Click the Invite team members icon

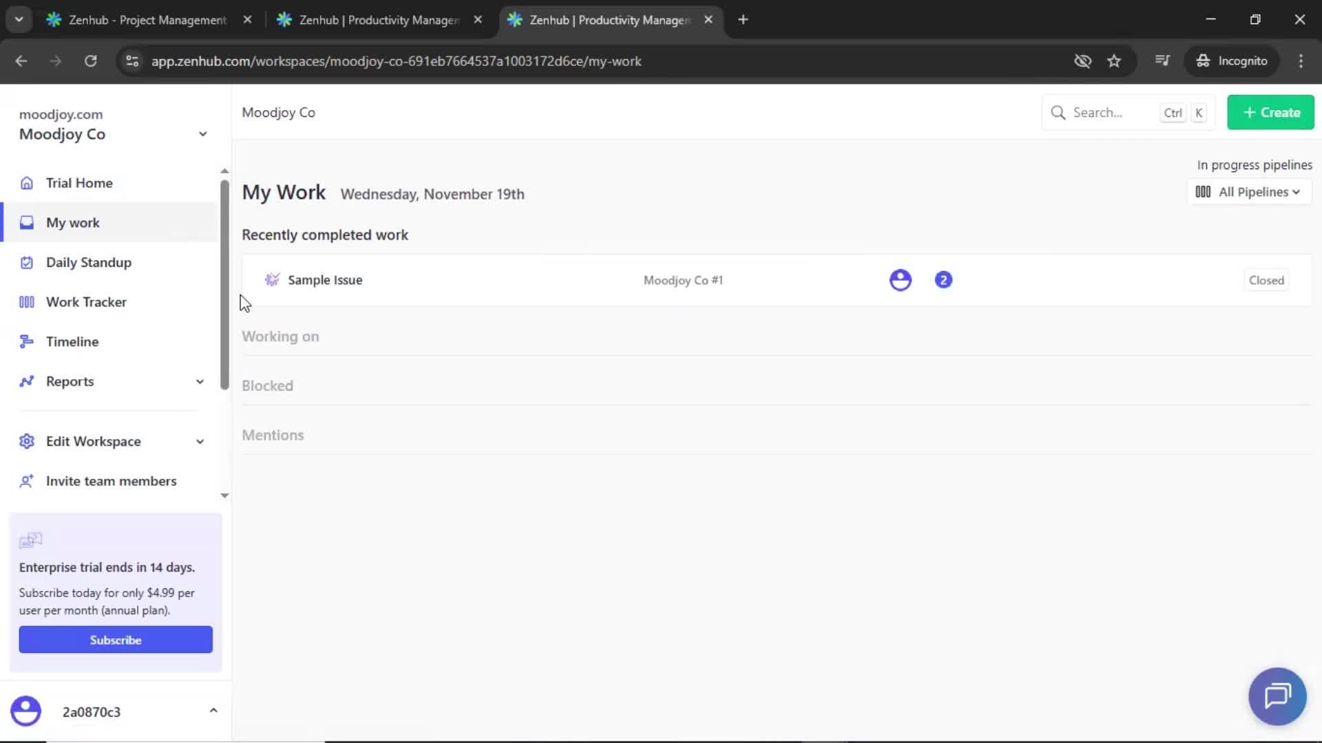tap(26, 481)
